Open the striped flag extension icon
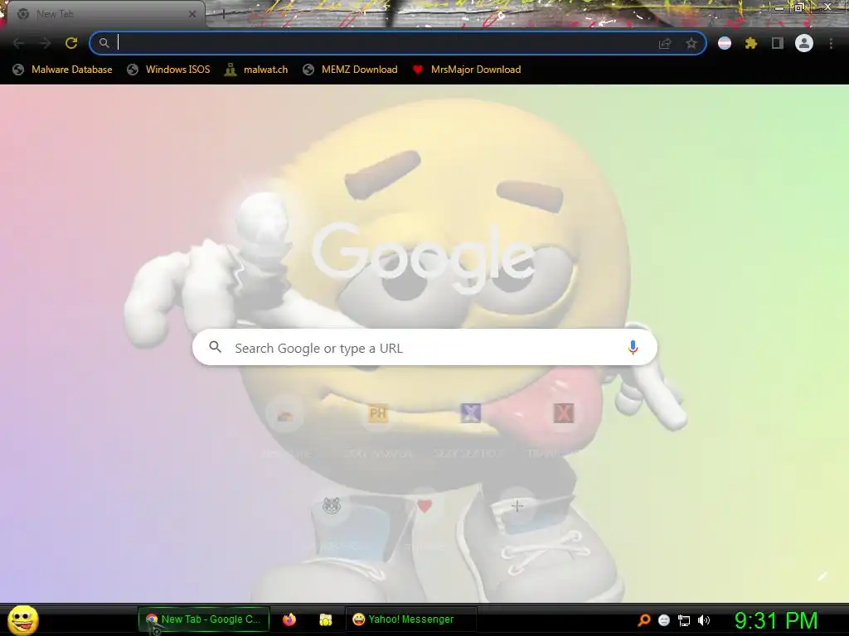This screenshot has width=849, height=636. pyautogui.click(x=725, y=43)
